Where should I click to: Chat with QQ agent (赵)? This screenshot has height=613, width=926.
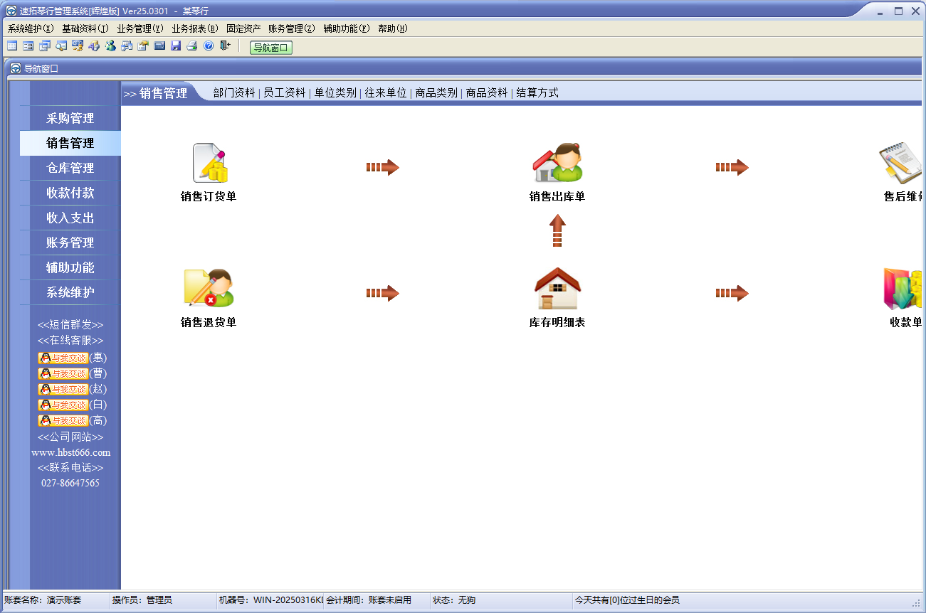[63, 389]
